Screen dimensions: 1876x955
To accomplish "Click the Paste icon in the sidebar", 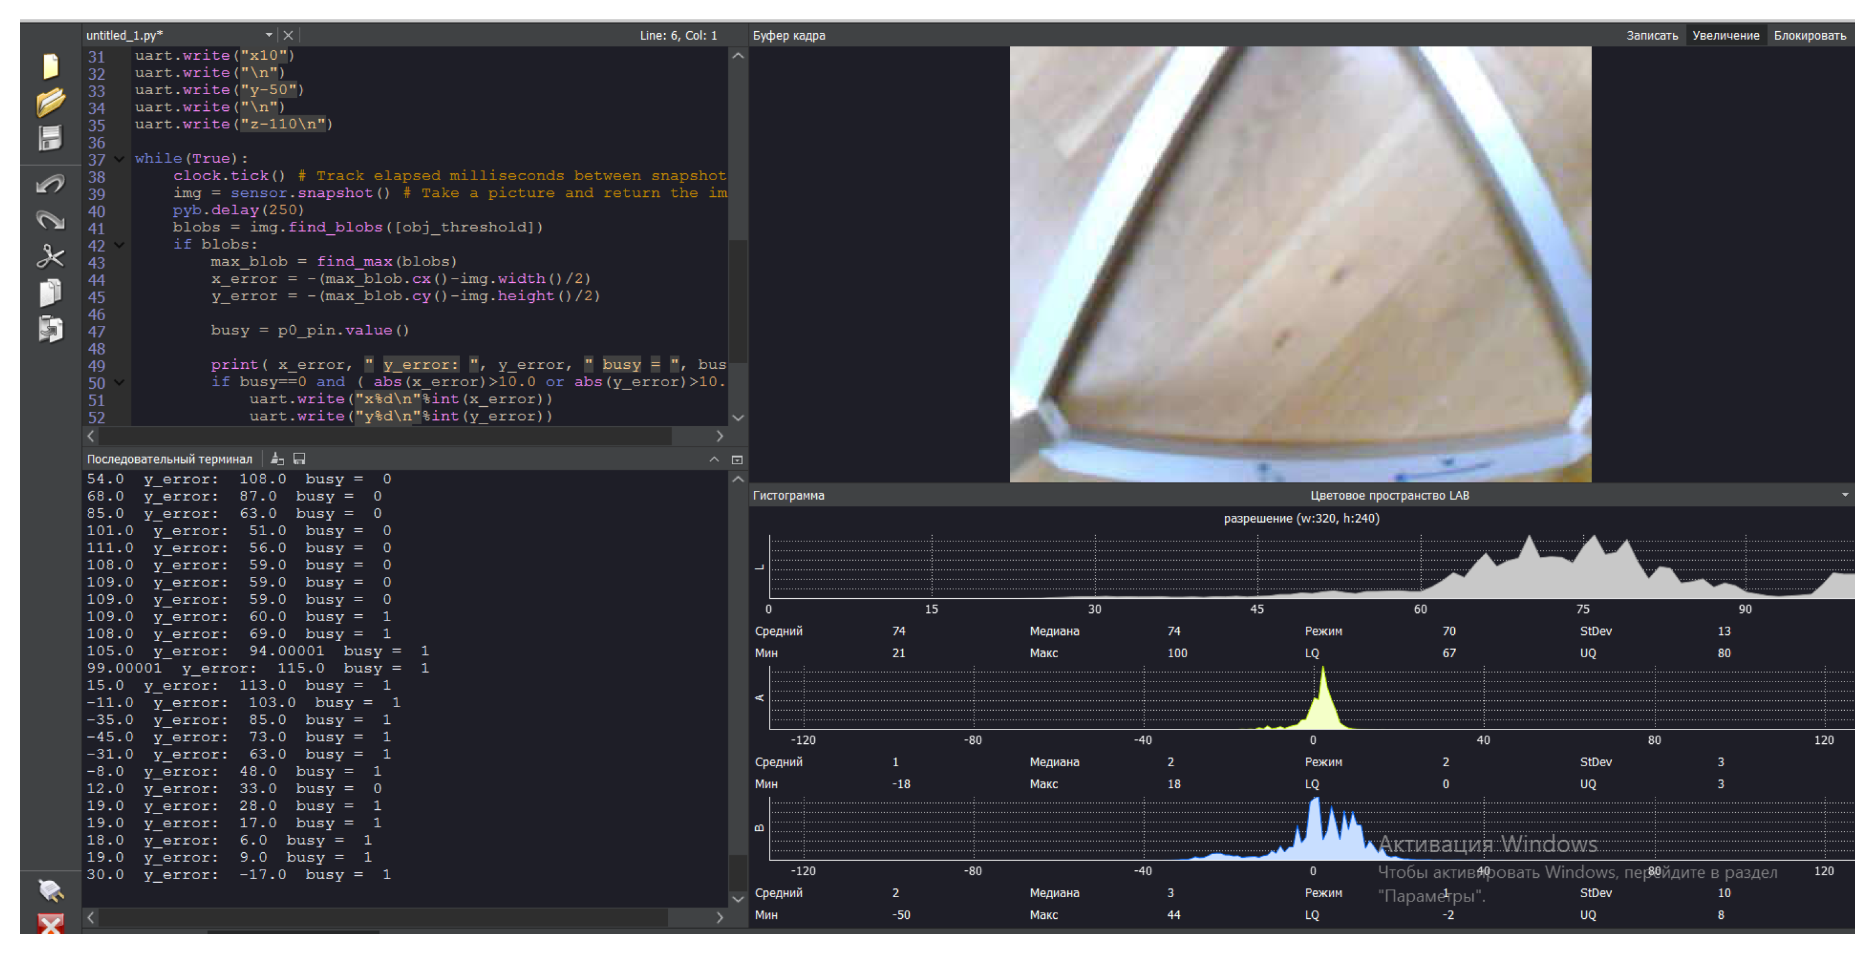I will [x=50, y=329].
